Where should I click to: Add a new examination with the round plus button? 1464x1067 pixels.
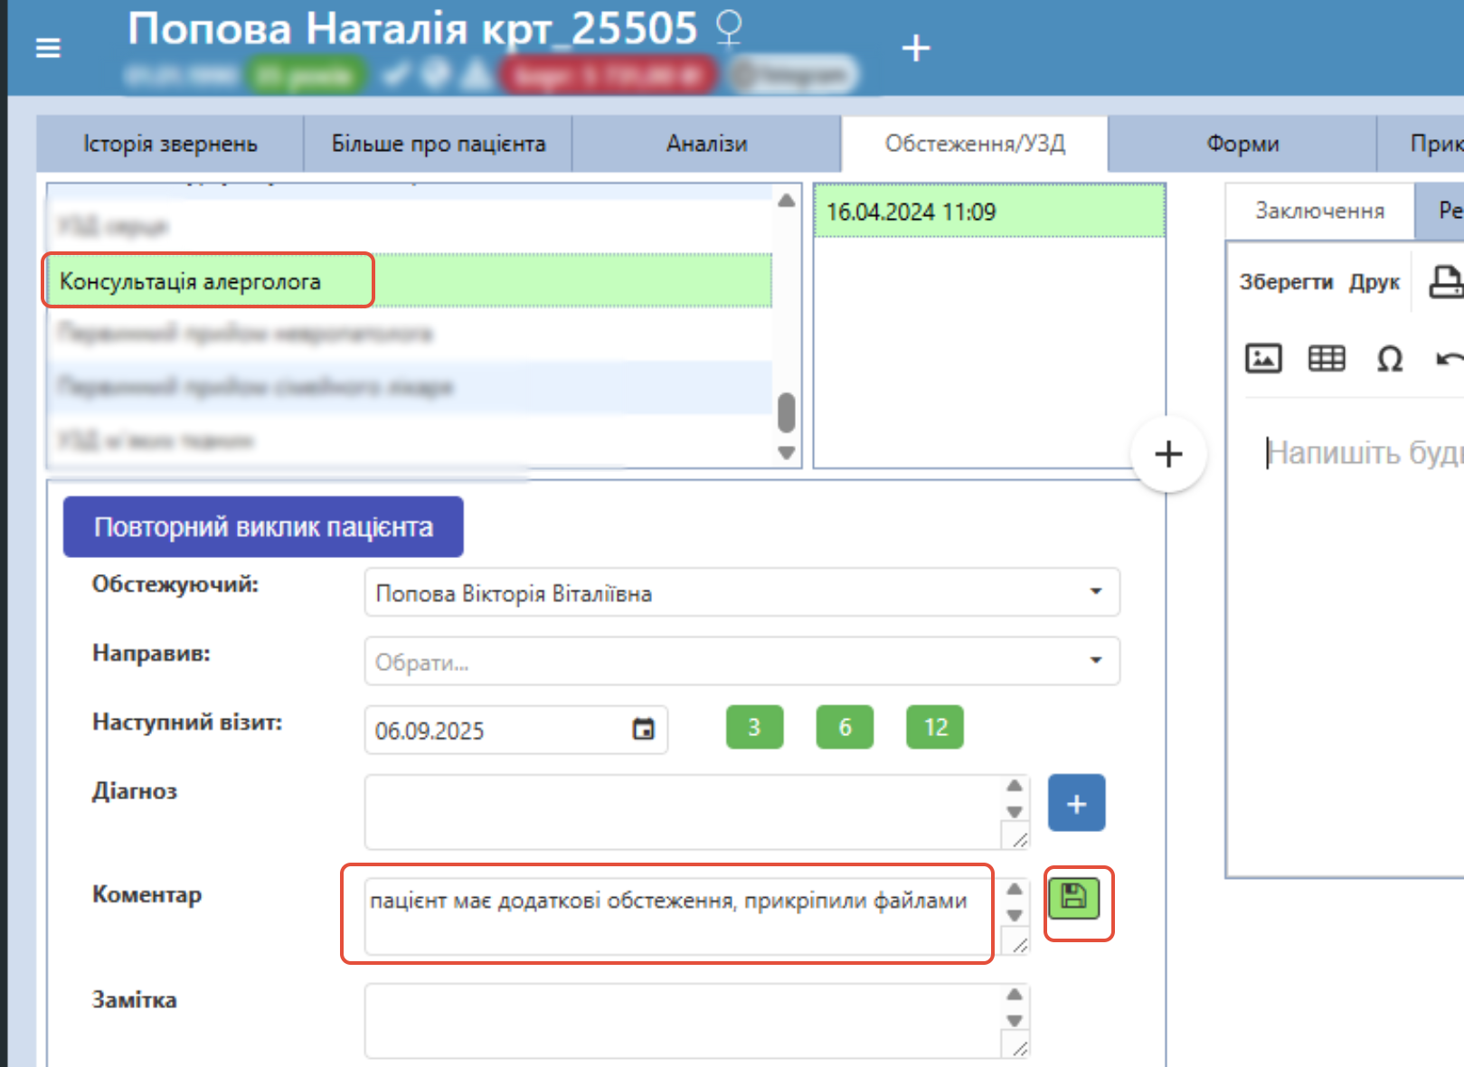coord(1168,454)
